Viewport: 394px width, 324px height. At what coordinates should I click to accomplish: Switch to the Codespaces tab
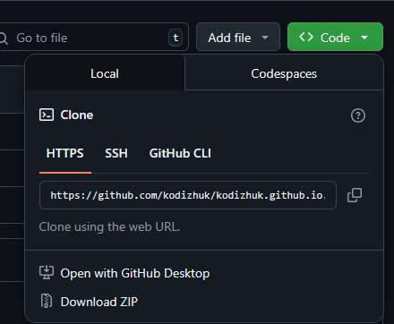[284, 72]
